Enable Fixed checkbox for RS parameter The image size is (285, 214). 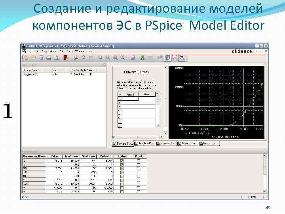click(139, 169)
